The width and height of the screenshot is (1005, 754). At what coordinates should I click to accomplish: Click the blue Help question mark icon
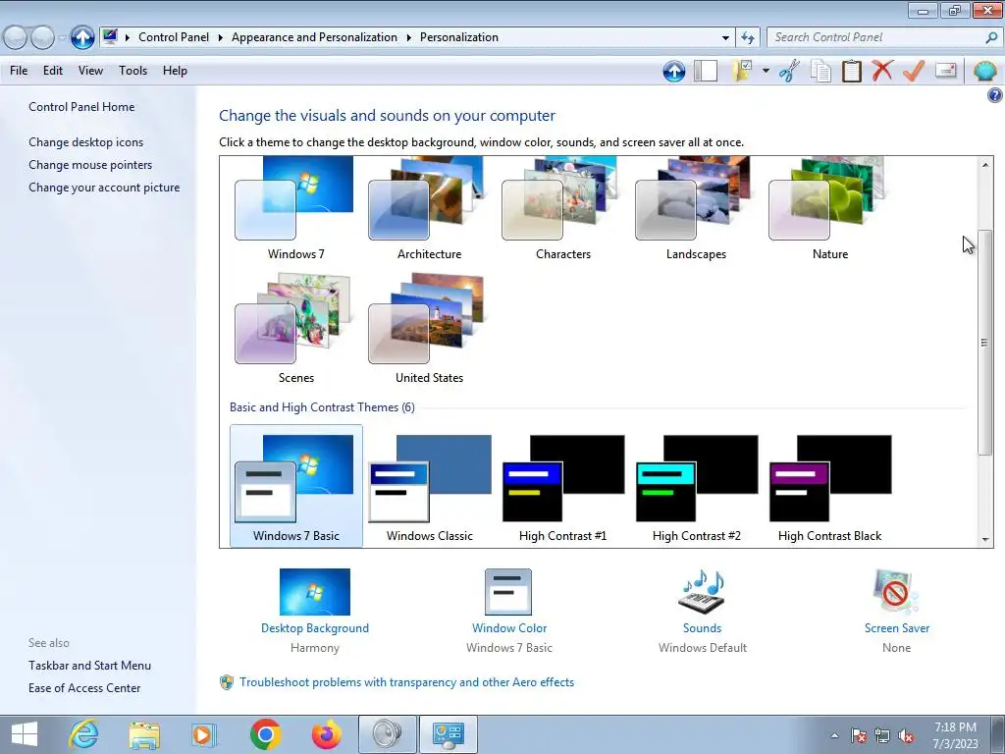pyautogui.click(x=994, y=95)
